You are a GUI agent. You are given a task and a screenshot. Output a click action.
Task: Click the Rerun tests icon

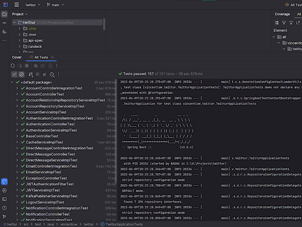(x=13, y=66)
